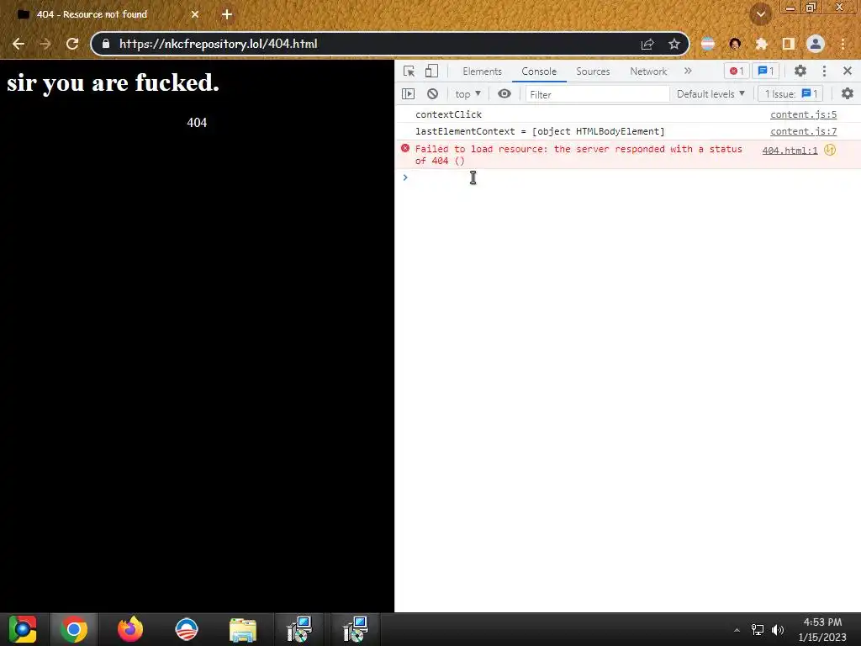The height and width of the screenshot is (646, 861).
Task: Open console settings gear
Action: 848,94
